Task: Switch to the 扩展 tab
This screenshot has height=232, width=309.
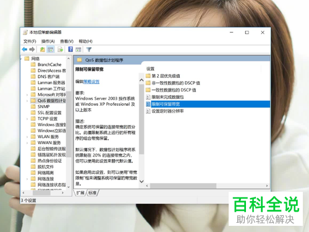Action: coord(80,193)
